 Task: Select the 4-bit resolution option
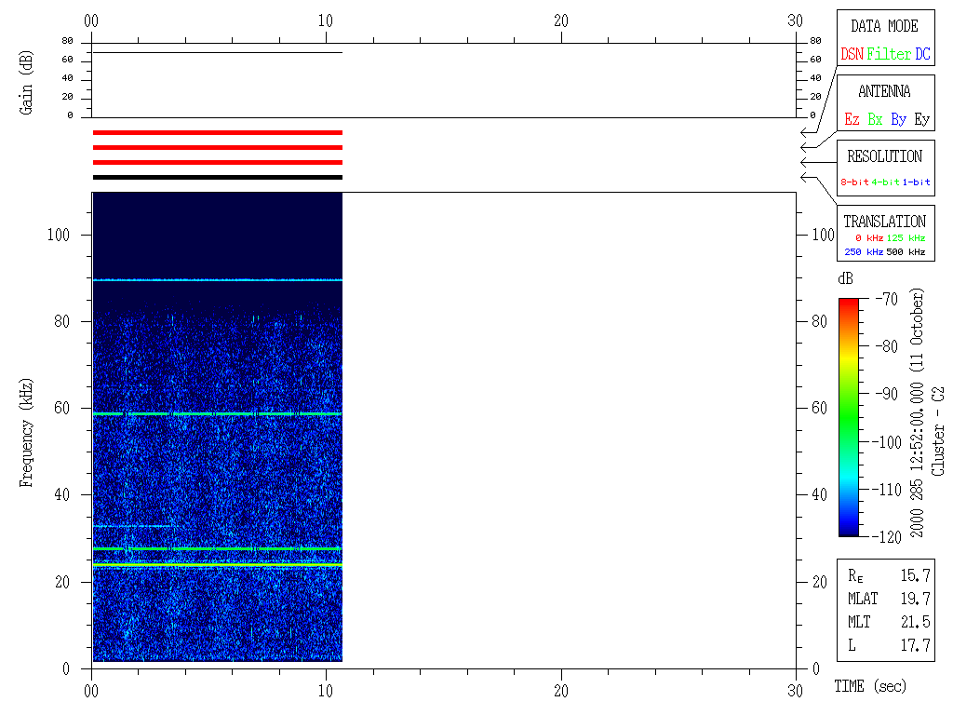click(x=886, y=182)
